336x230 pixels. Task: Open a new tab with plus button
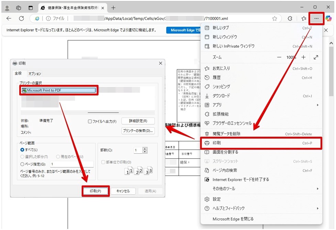[113, 8]
